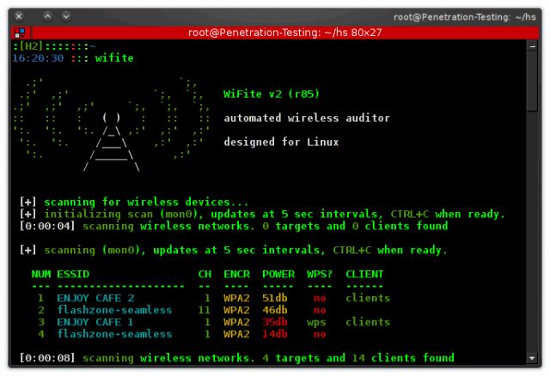Click the wifite command text
Viewport: 550px width, 376px height.
[114, 58]
